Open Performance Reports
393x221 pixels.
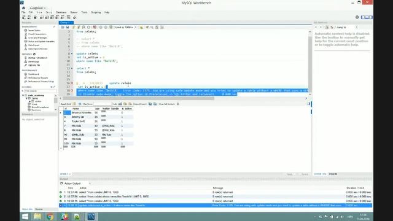[x=38, y=78]
